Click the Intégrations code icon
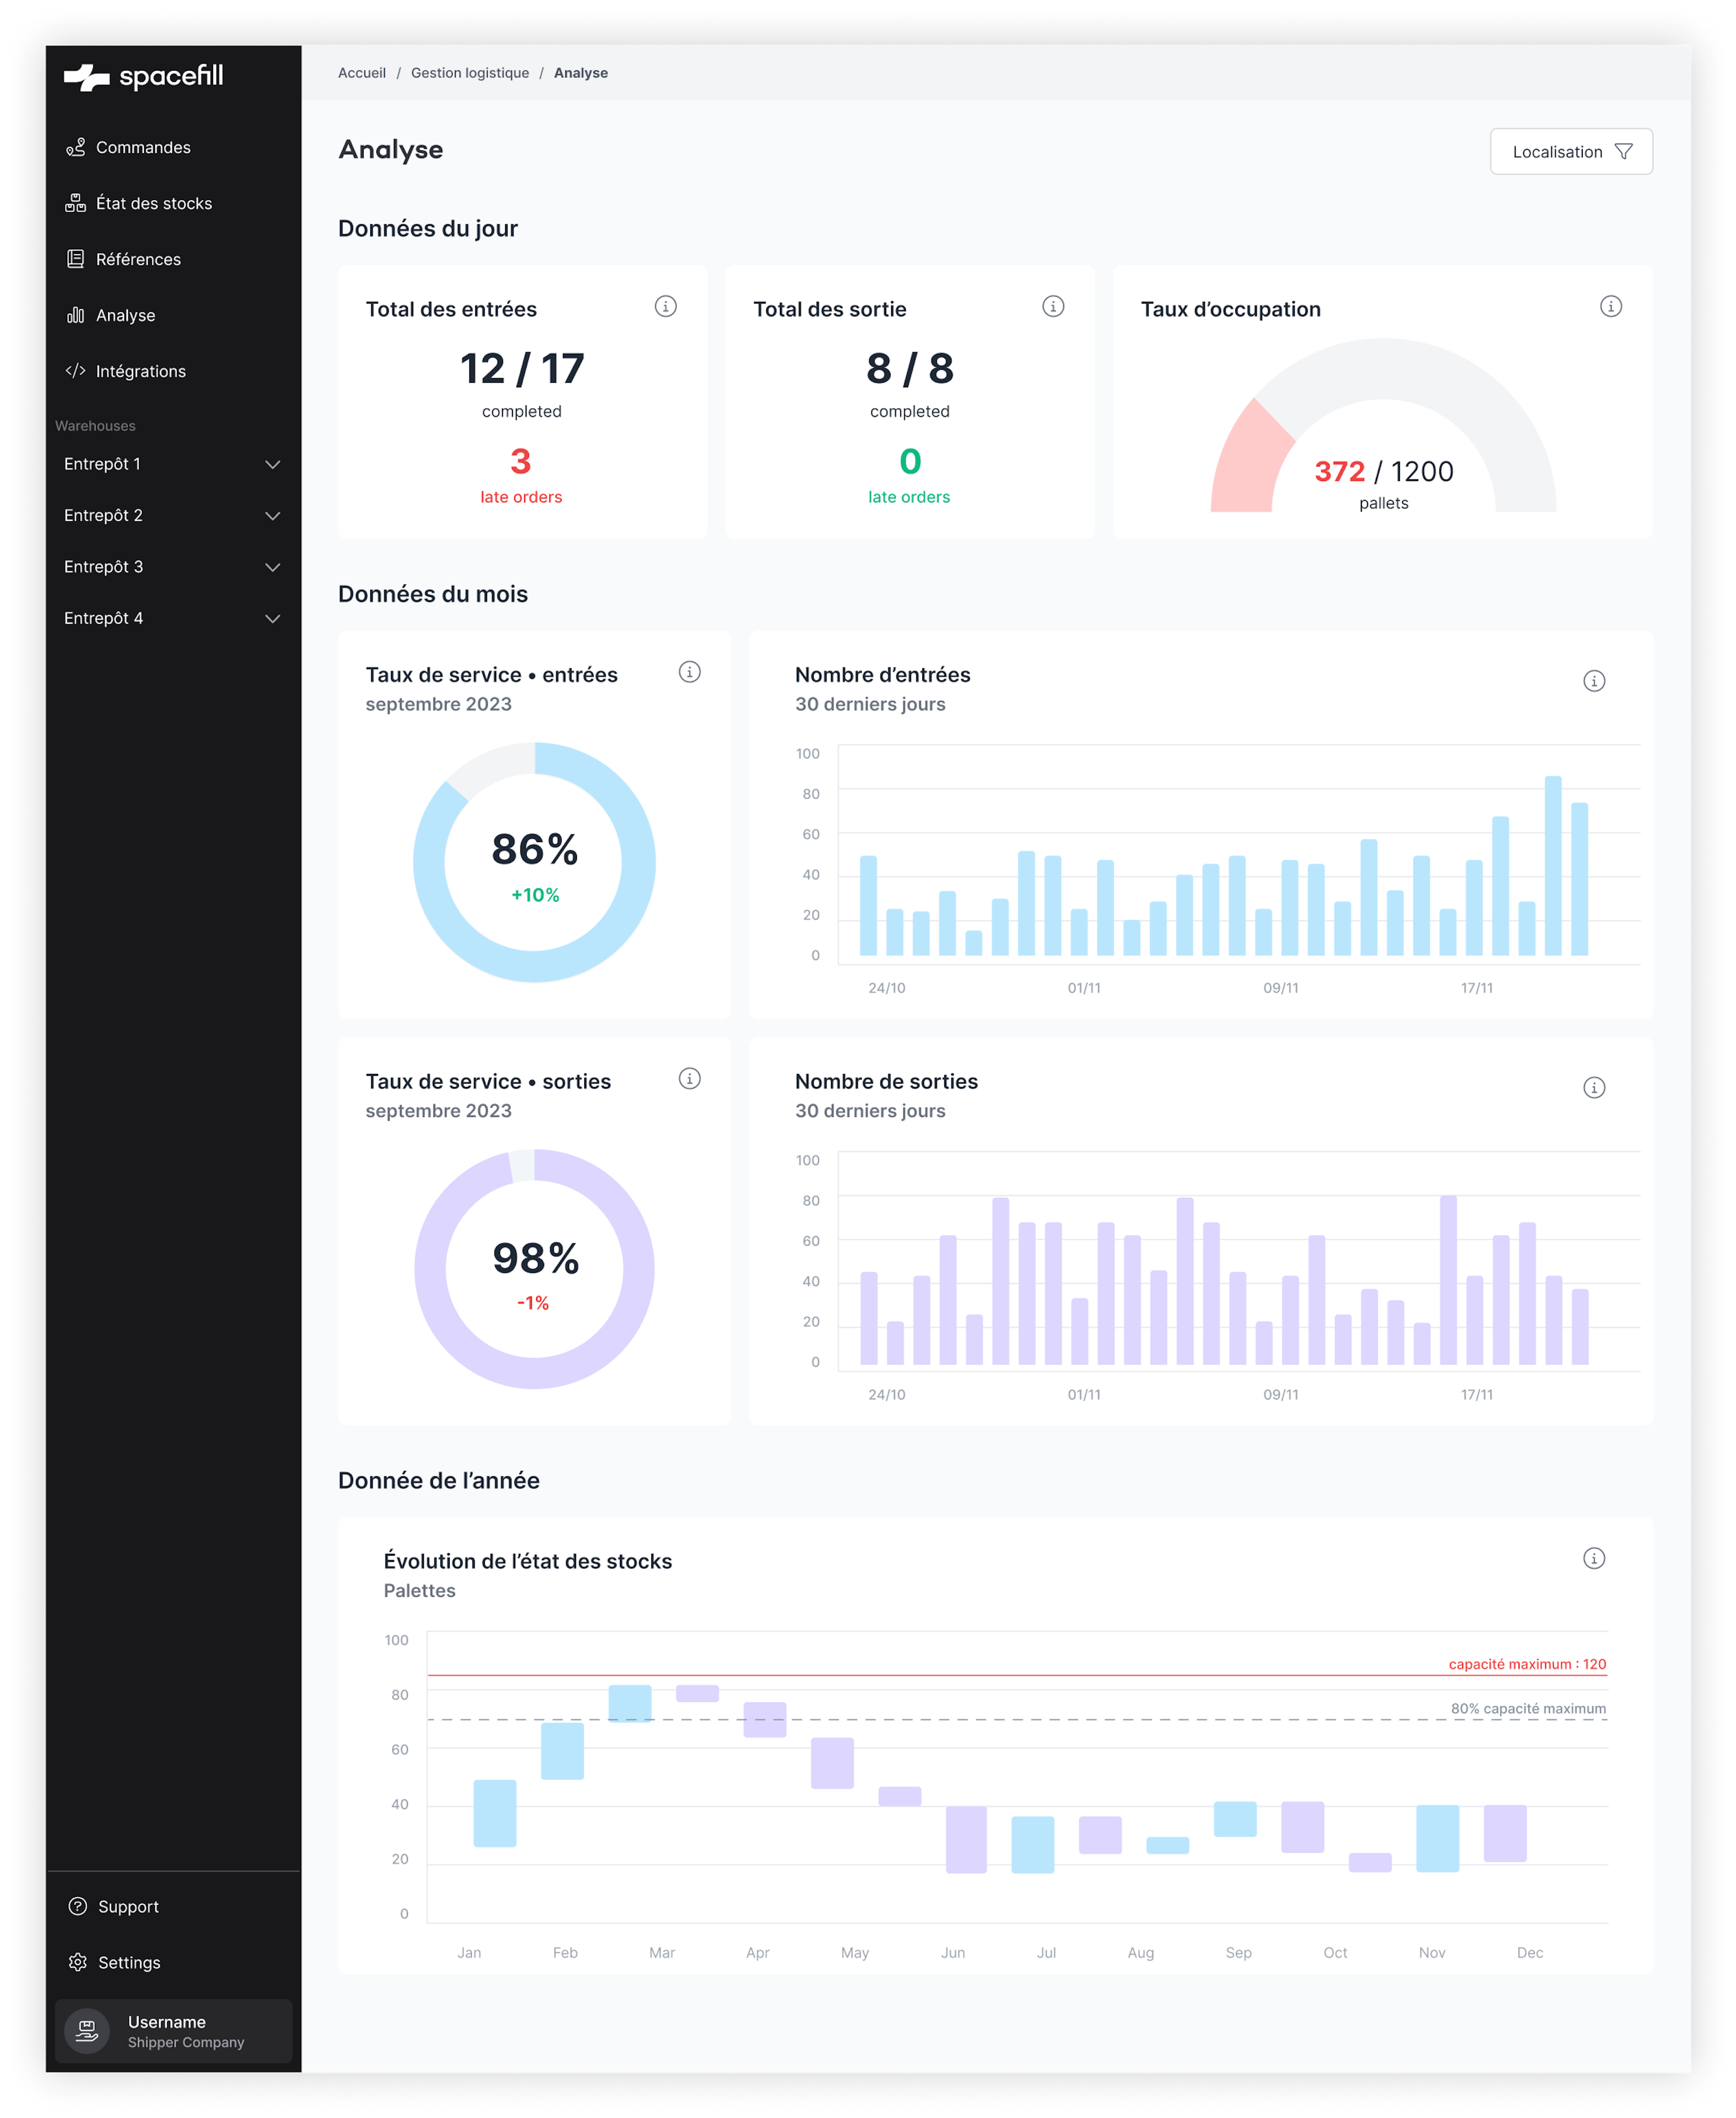 [x=75, y=371]
